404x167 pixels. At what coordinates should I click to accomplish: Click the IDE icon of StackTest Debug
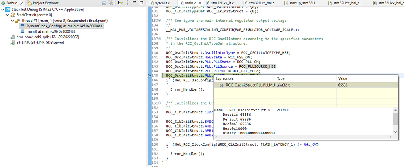click(7, 10)
